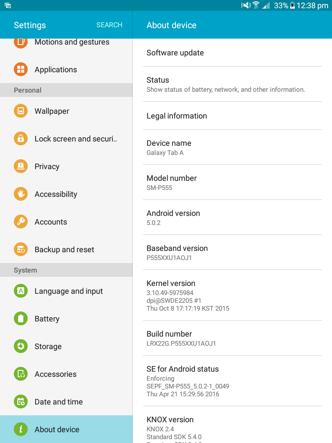Tap the orange Applications grid icon
332x443 pixels.
click(x=21, y=70)
